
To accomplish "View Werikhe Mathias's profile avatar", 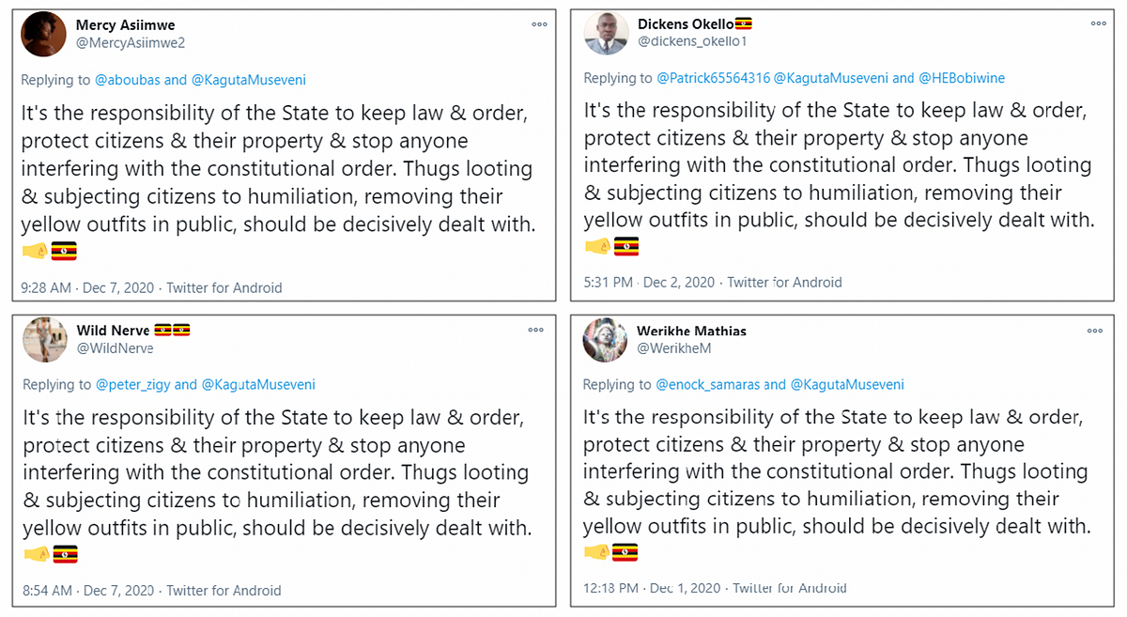I will [x=605, y=340].
